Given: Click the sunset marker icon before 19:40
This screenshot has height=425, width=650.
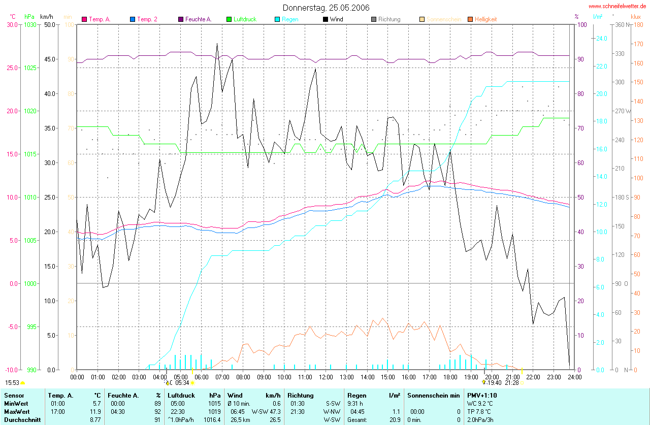Looking at the screenshot, I should coord(484,383).
